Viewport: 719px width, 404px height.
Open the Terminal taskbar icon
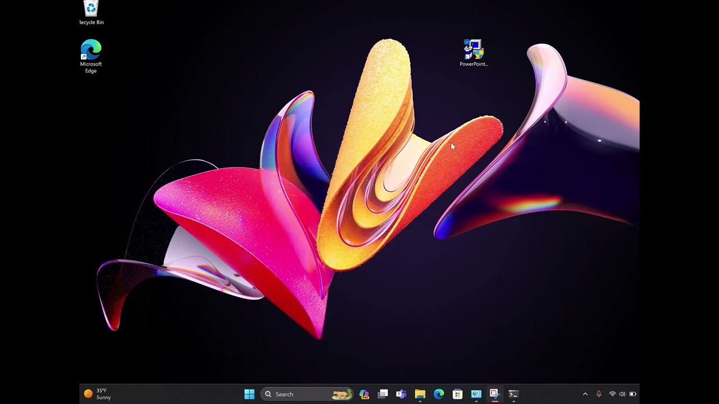pyautogui.click(x=513, y=394)
